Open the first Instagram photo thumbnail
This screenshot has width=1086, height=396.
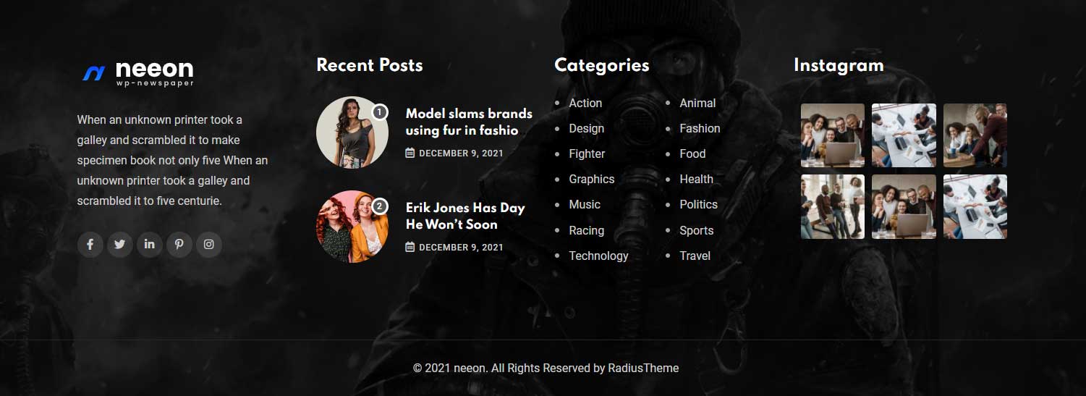point(832,135)
